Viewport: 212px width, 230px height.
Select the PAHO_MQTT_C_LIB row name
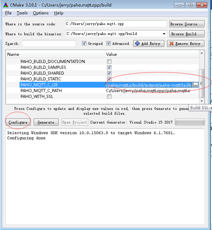[39, 85]
